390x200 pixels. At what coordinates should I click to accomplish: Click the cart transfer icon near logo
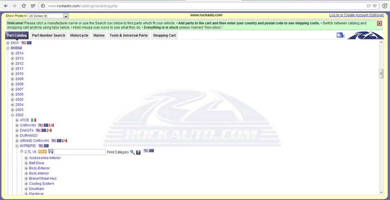pos(340,35)
